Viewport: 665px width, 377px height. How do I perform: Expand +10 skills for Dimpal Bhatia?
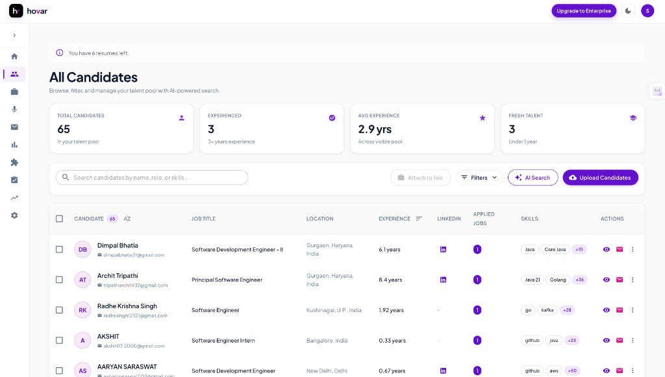(579, 250)
